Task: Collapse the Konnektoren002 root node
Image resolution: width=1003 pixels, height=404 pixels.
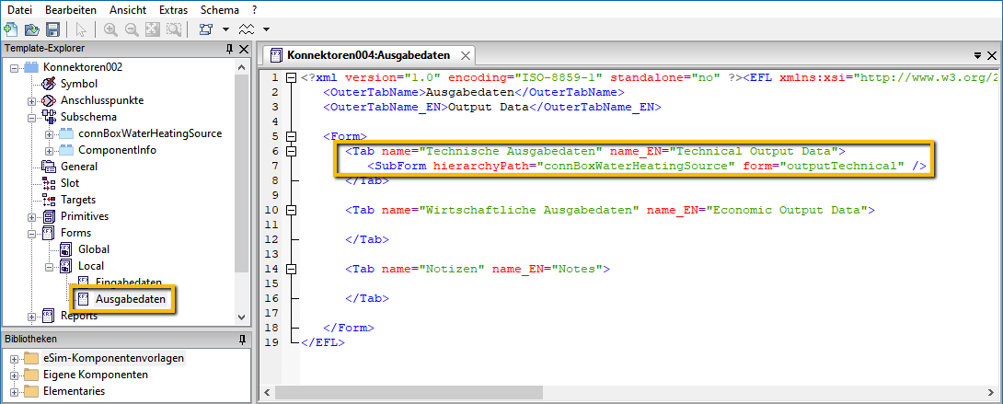Action: tap(14, 67)
